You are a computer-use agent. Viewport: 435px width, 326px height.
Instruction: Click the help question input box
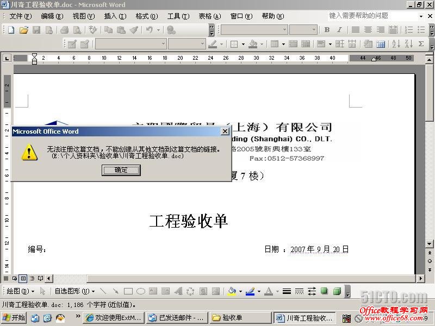coord(372,16)
